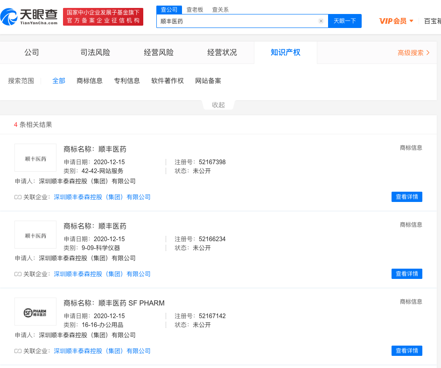441x368 pixels.
Task: Filter results by 专利信息
Action: [x=127, y=81]
